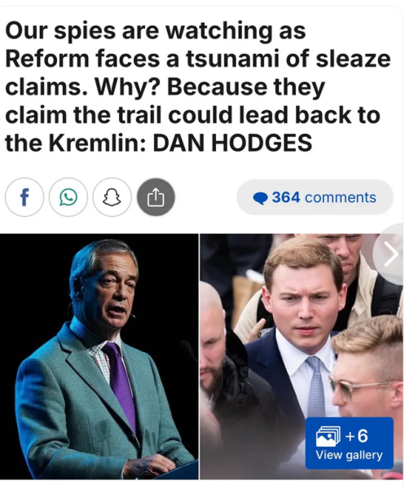This screenshot has height=489, width=418.
Task: Click the word "comments" in the pill
Action: [x=341, y=198]
